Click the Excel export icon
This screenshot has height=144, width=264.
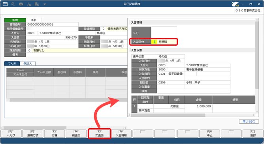37,4
